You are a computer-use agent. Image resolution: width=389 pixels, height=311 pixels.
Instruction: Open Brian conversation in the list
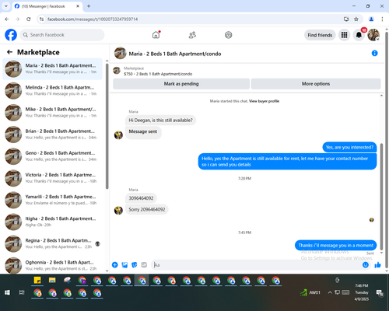click(53, 135)
